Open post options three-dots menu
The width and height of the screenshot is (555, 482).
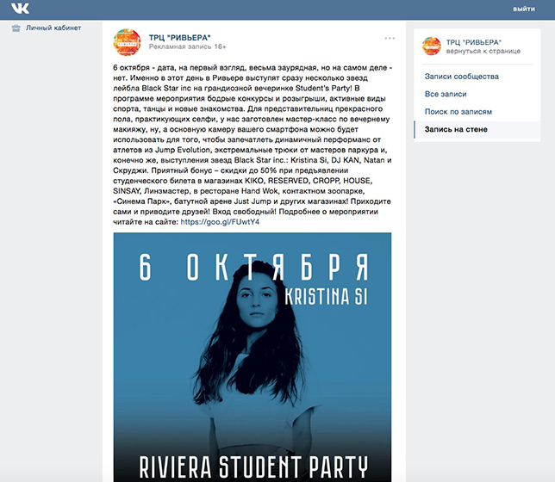pos(390,38)
